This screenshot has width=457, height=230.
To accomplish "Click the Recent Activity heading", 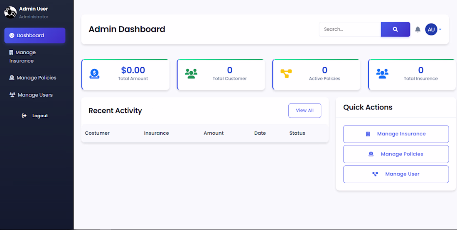I will coord(115,111).
